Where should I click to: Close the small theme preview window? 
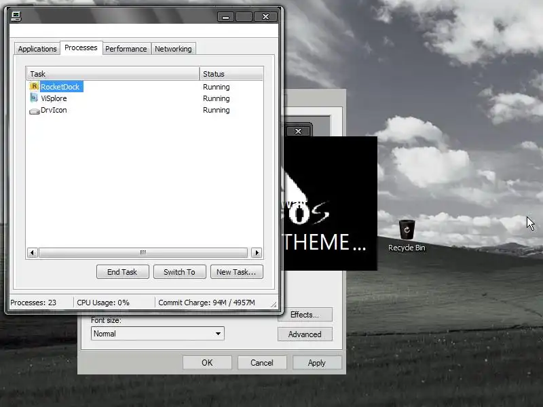(298, 131)
